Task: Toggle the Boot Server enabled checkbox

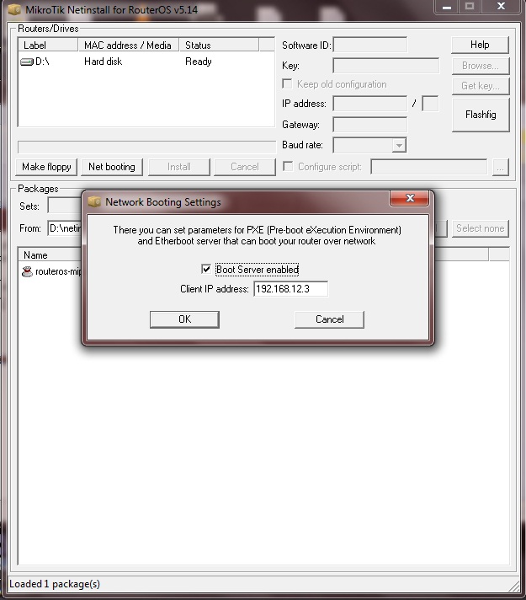Action: tap(206, 269)
